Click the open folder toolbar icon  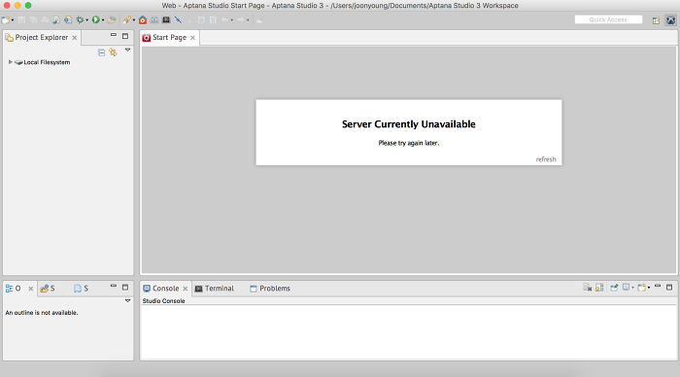(112, 20)
